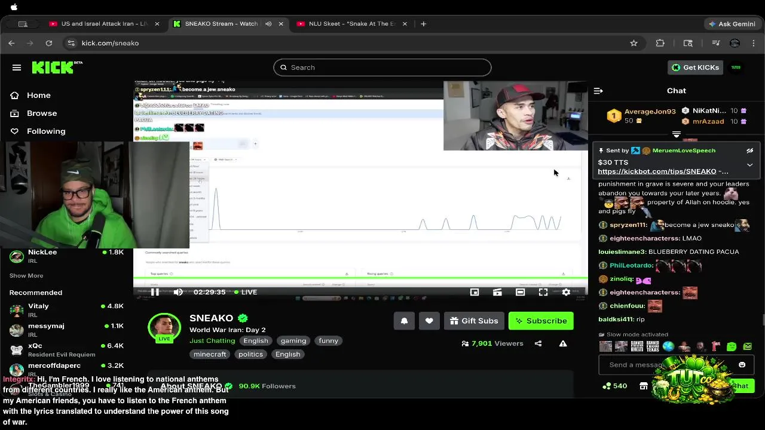Expand the pinned message dropdown arrow

[749, 165]
